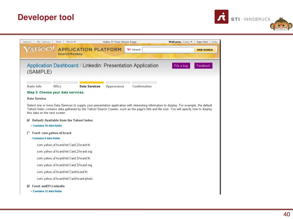Open the Peter account dropdown
The width and height of the screenshot is (293, 219).
coord(187,42)
